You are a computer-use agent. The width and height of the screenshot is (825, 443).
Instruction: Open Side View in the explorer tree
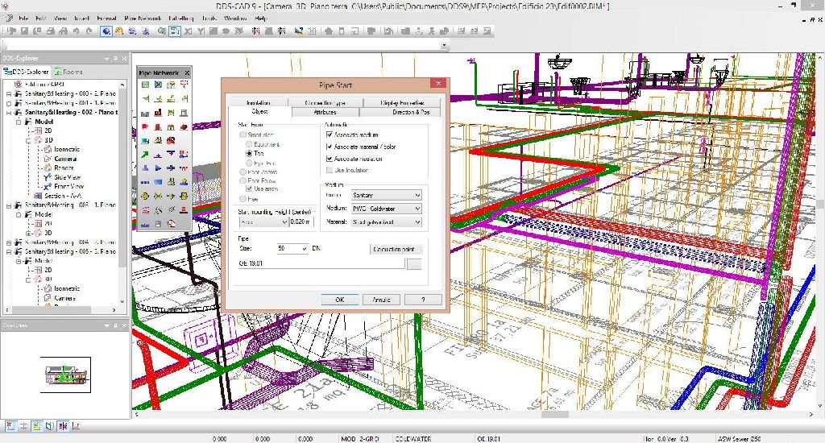pyautogui.click(x=68, y=177)
